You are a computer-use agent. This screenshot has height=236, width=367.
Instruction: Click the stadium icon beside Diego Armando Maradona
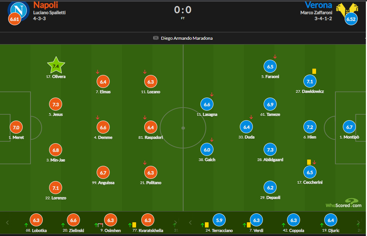click(156, 38)
